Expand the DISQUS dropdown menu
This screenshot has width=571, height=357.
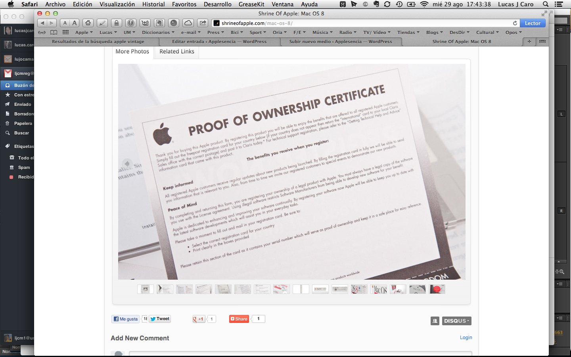coord(456,321)
